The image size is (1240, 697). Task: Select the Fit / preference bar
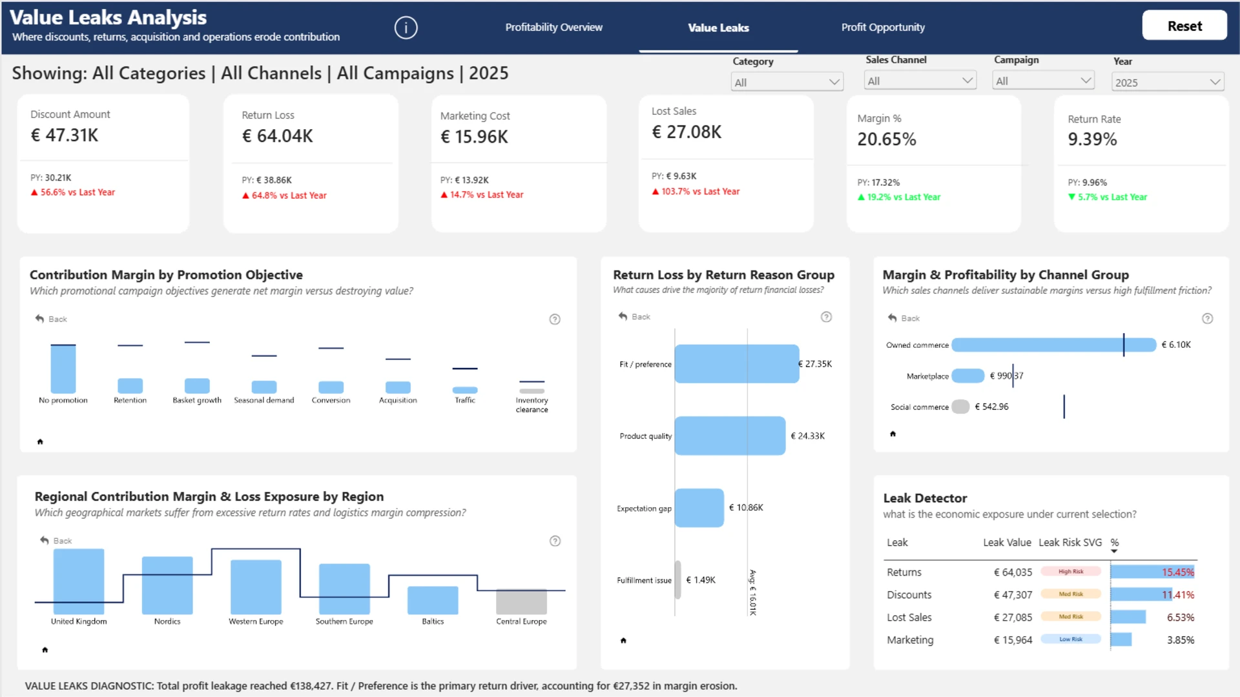(737, 363)
